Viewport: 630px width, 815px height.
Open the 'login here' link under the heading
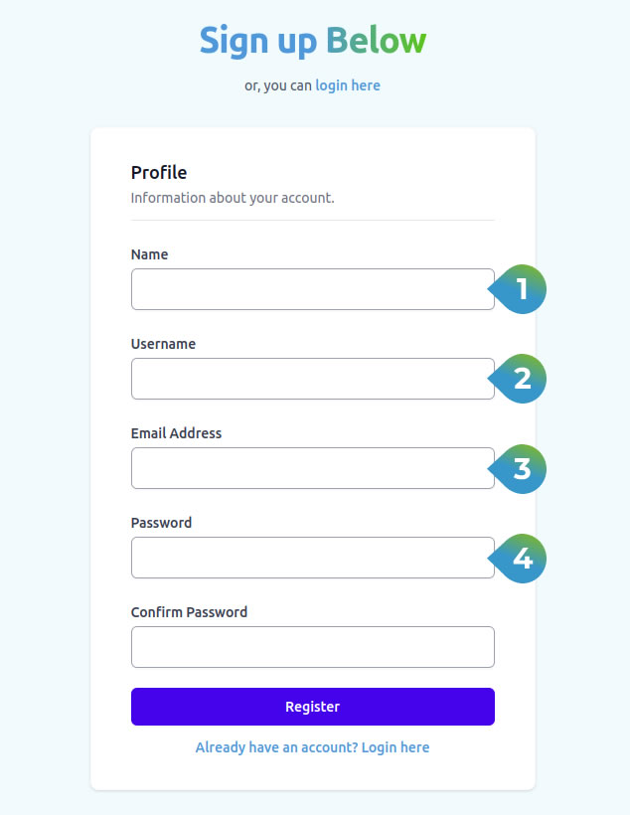(x=348, y=85)
